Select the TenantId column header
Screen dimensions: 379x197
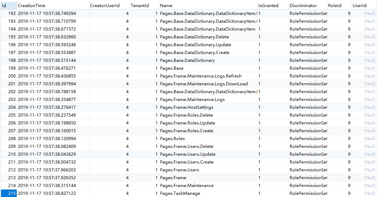click(144, 5)
